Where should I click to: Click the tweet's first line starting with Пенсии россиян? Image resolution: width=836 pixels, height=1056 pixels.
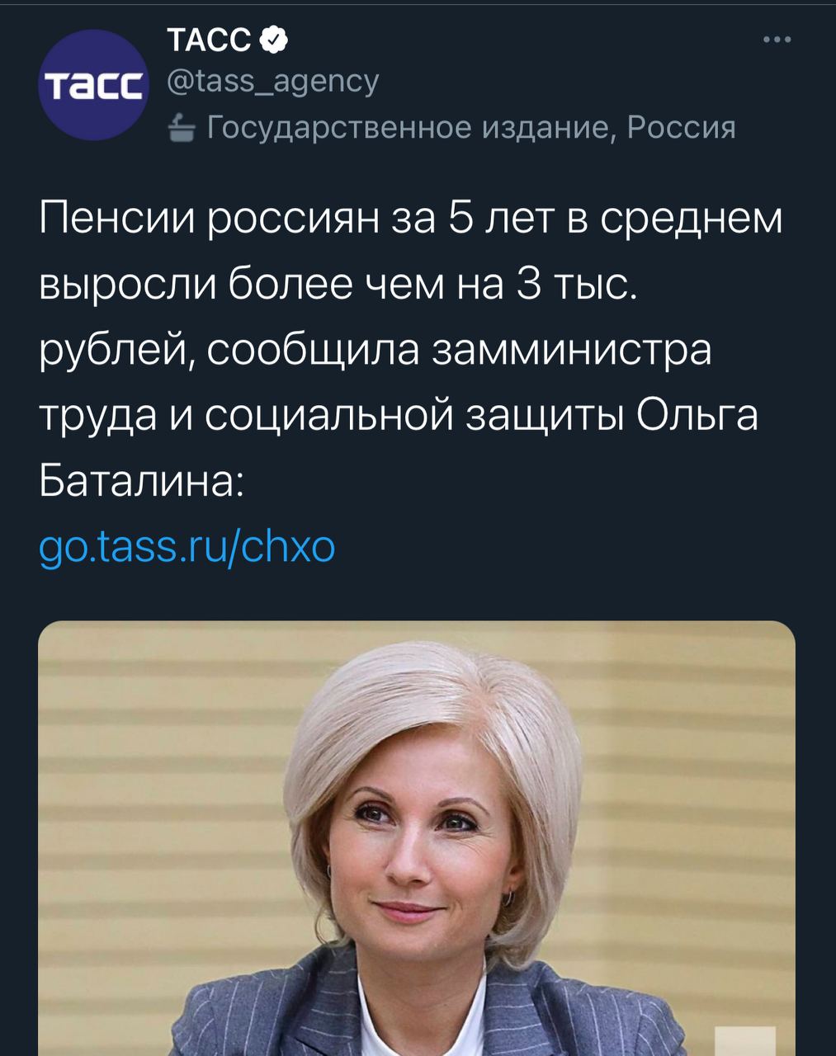pos(411,219)
